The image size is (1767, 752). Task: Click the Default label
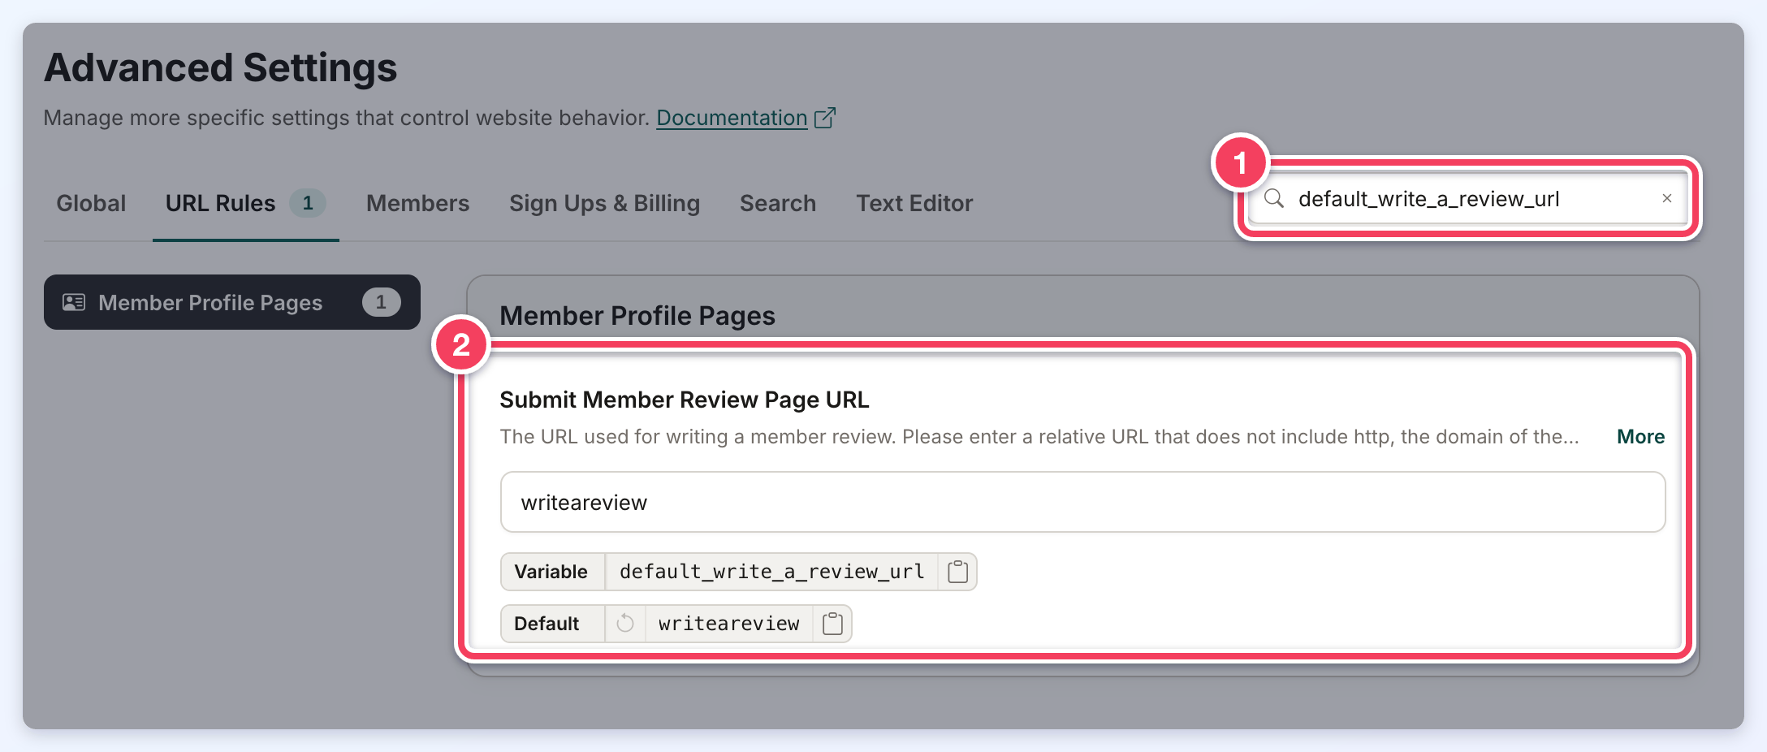(547, 624)
